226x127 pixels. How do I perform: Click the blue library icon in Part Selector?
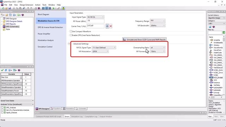tap(210, 27)
